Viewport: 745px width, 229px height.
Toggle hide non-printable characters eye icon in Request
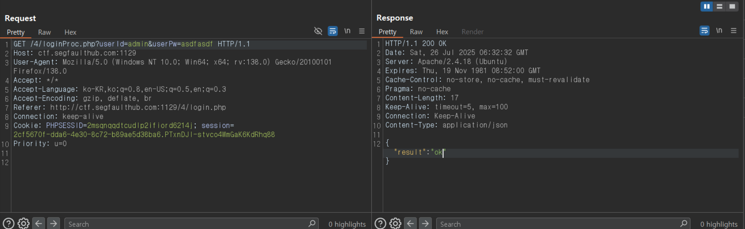click(x=318, y=31)
